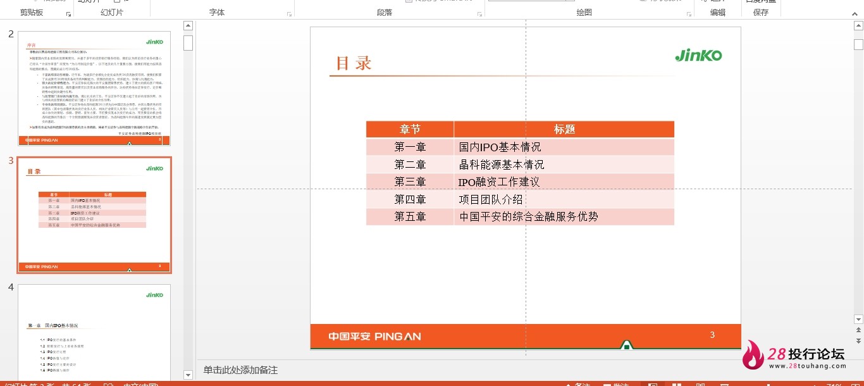This screenshot has width=864, height=386.
Task: Select the JinKO logo on the main slide
Action: (x=698, y=56)
